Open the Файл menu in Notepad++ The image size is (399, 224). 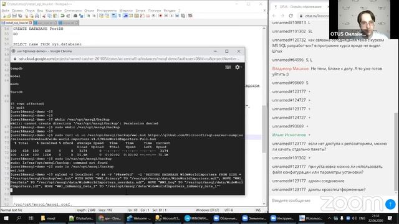point(6,11)
